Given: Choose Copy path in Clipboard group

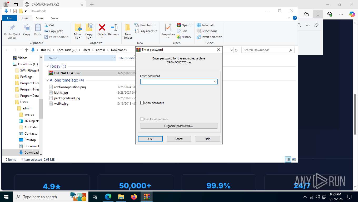Looking at the screenshot, I should click(54, 31).
